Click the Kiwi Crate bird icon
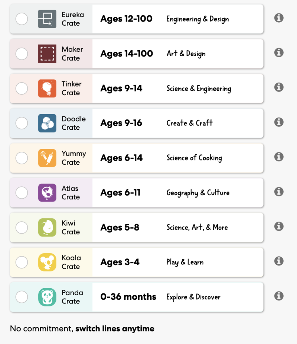Image resolution: width=297 pixels, height=344 pixels. 47,228
